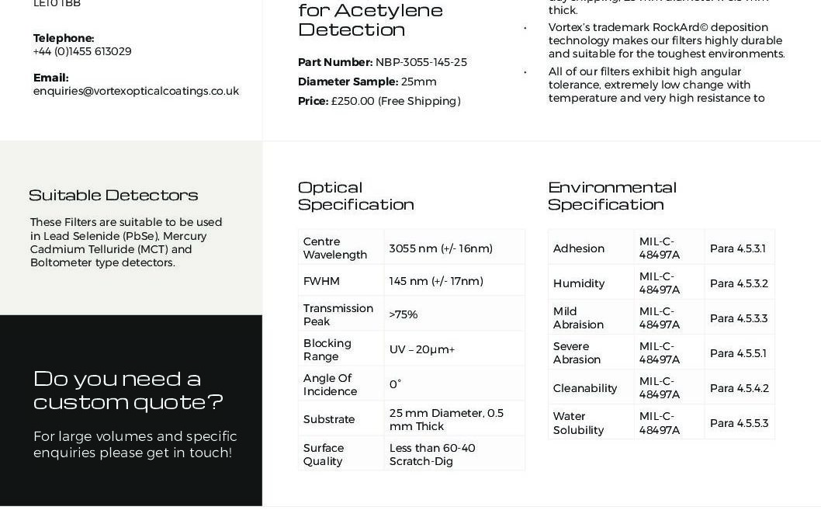Click the Environmental Specification heading

[x=611, y=196]
